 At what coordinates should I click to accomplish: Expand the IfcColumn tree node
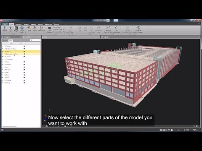(3, 57)
